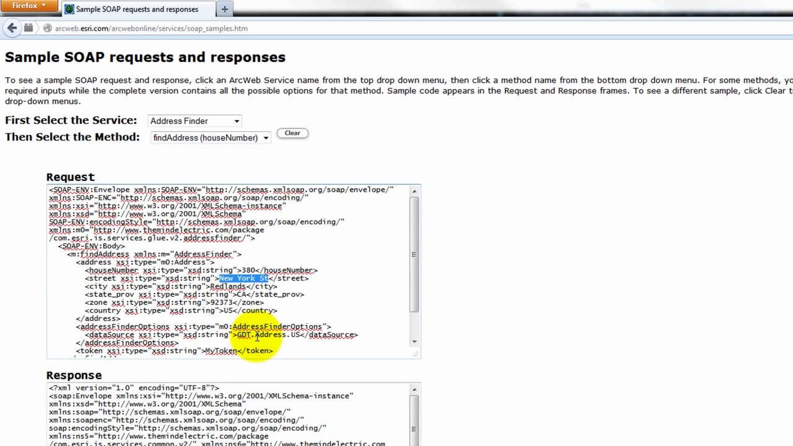Click inside the Request text area
The height and width of the screenshot is (446, 793).
click(x=228, y=271)
